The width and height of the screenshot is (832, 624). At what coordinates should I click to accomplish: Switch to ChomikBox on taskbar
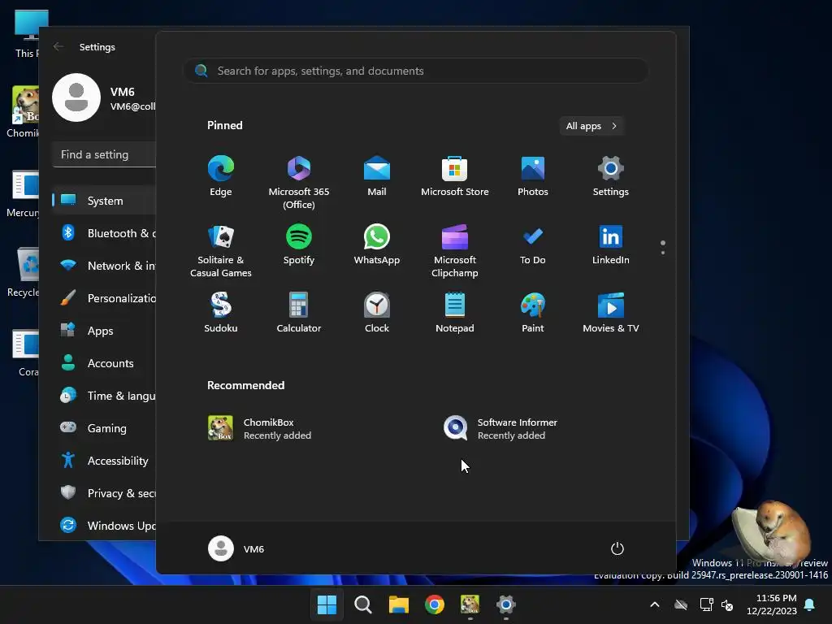coord(470,604)
